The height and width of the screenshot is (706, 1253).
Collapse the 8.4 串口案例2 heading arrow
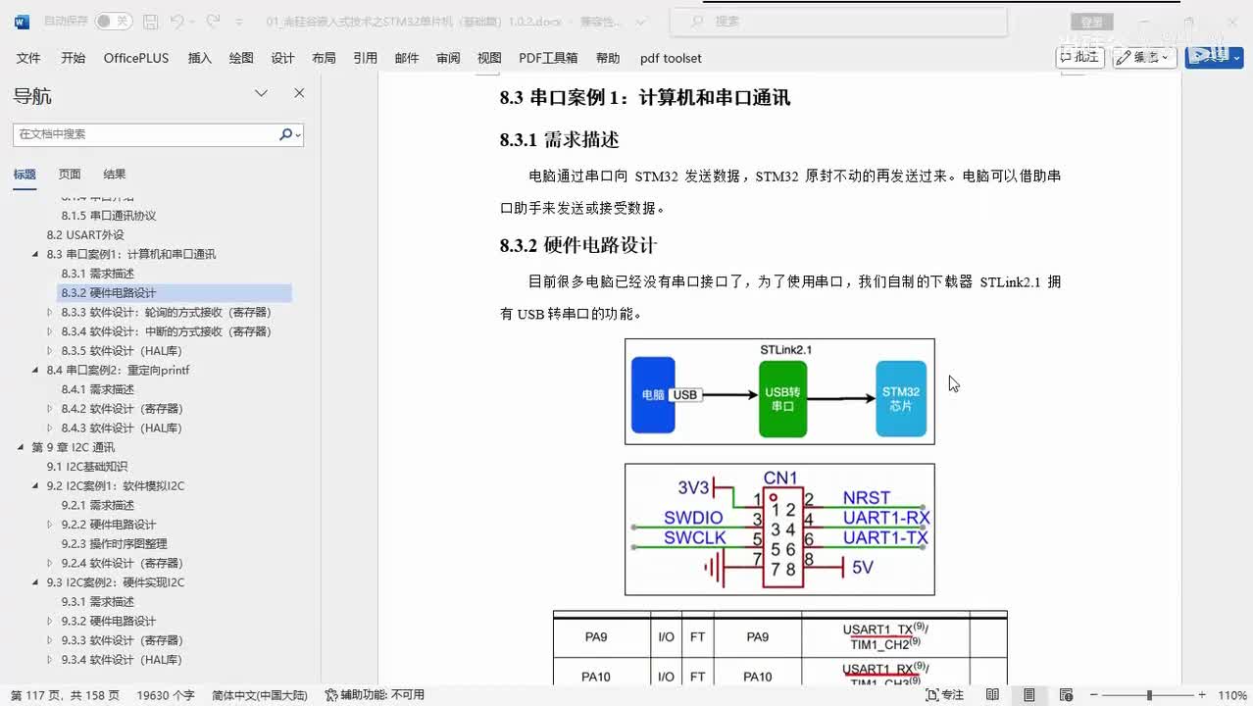point(36,371)
